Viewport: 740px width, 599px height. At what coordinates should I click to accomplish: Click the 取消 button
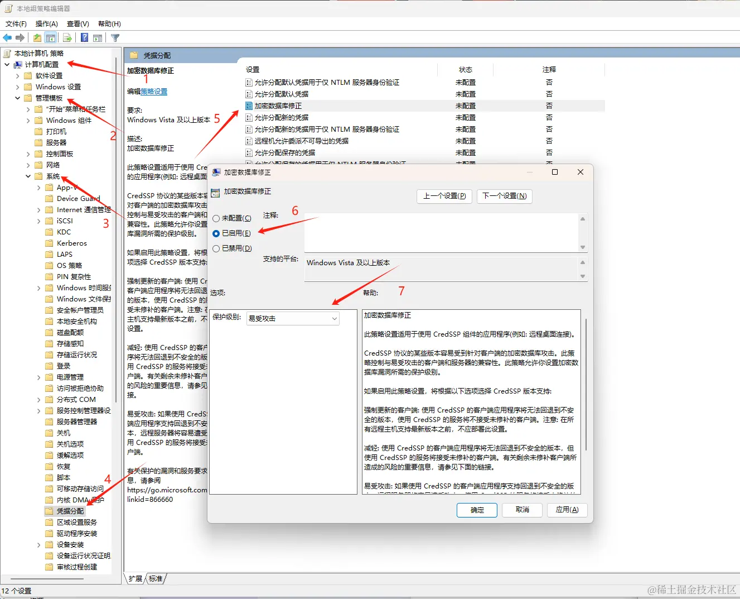tap(523, 510)
